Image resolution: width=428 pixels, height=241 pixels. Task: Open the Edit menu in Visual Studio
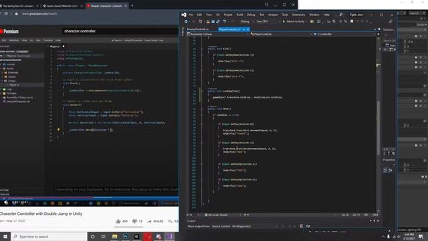click(x=199, y=15)
